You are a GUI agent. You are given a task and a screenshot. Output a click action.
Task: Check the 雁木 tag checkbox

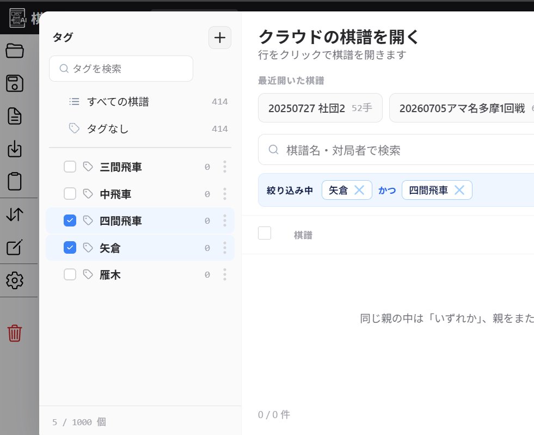point(70,274)
